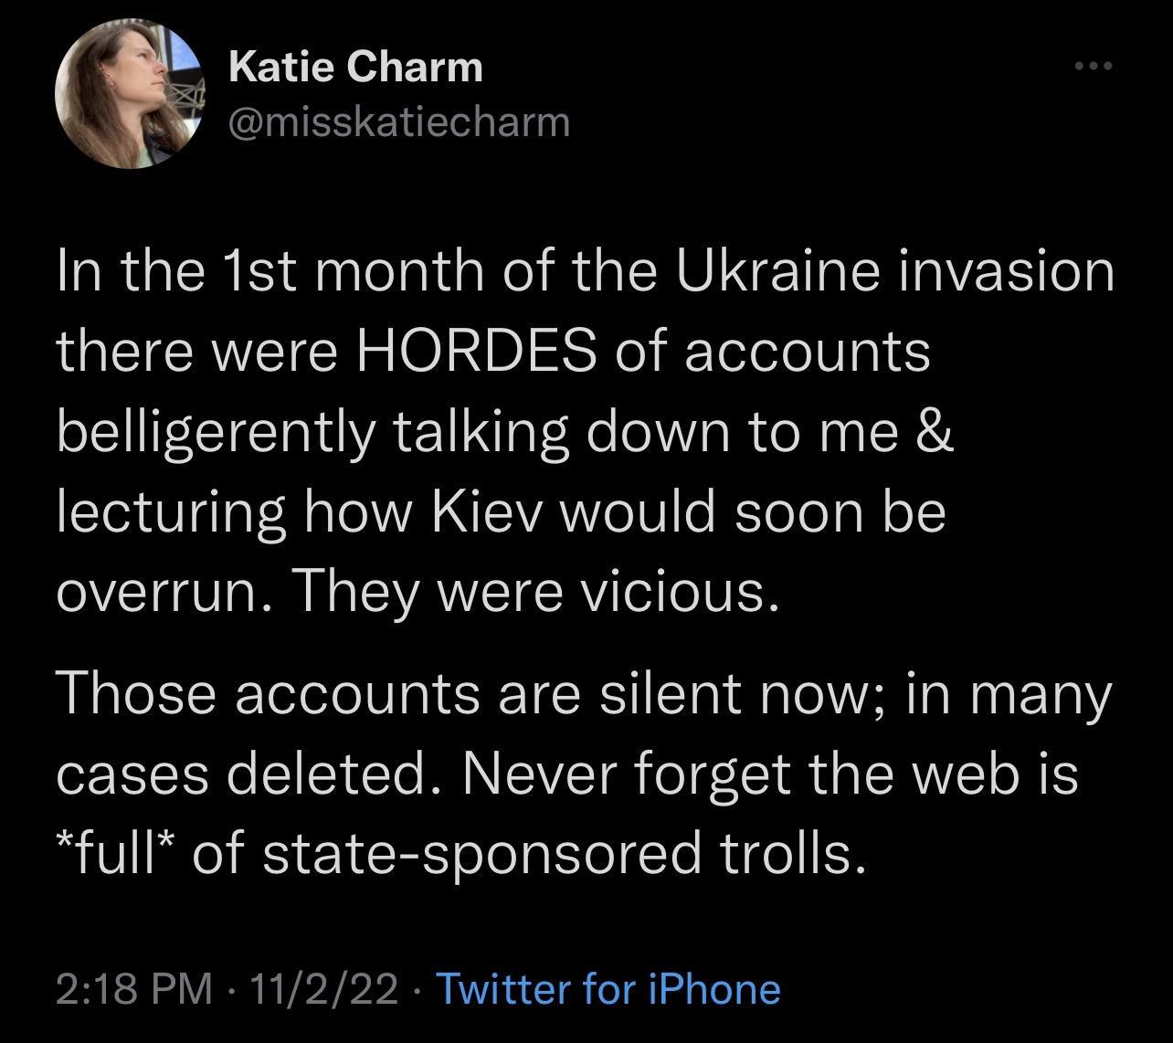Viewport: 1173px width, 1043px height.
Task: Open the @misskatiecharm profile via the handle
Action: pos(398,120)
